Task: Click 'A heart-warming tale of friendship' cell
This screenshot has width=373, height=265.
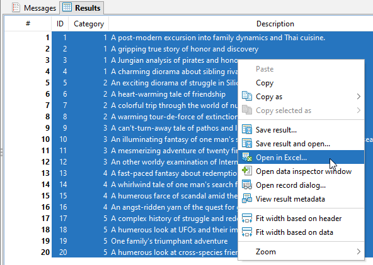Action: pyautogui.click(x=174, y=94)
